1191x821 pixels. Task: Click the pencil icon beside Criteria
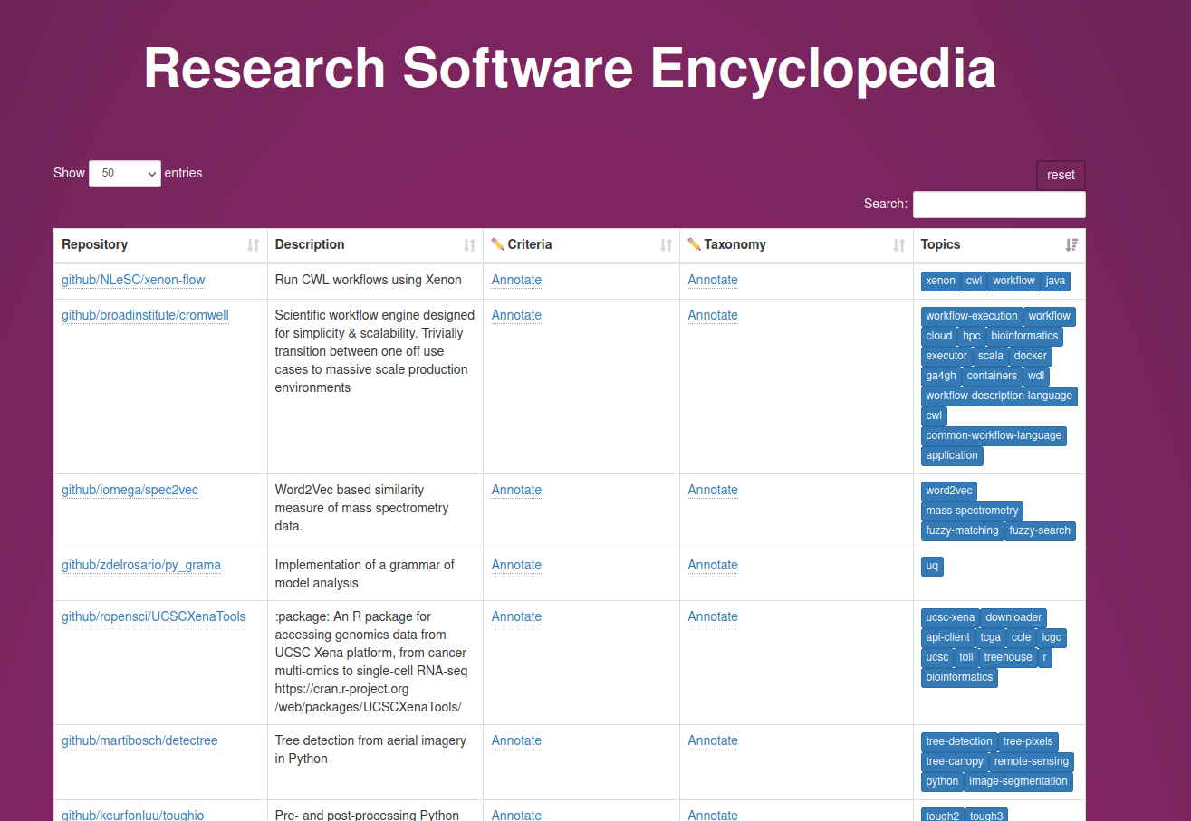pyautogui.click(x=498, y=244)
